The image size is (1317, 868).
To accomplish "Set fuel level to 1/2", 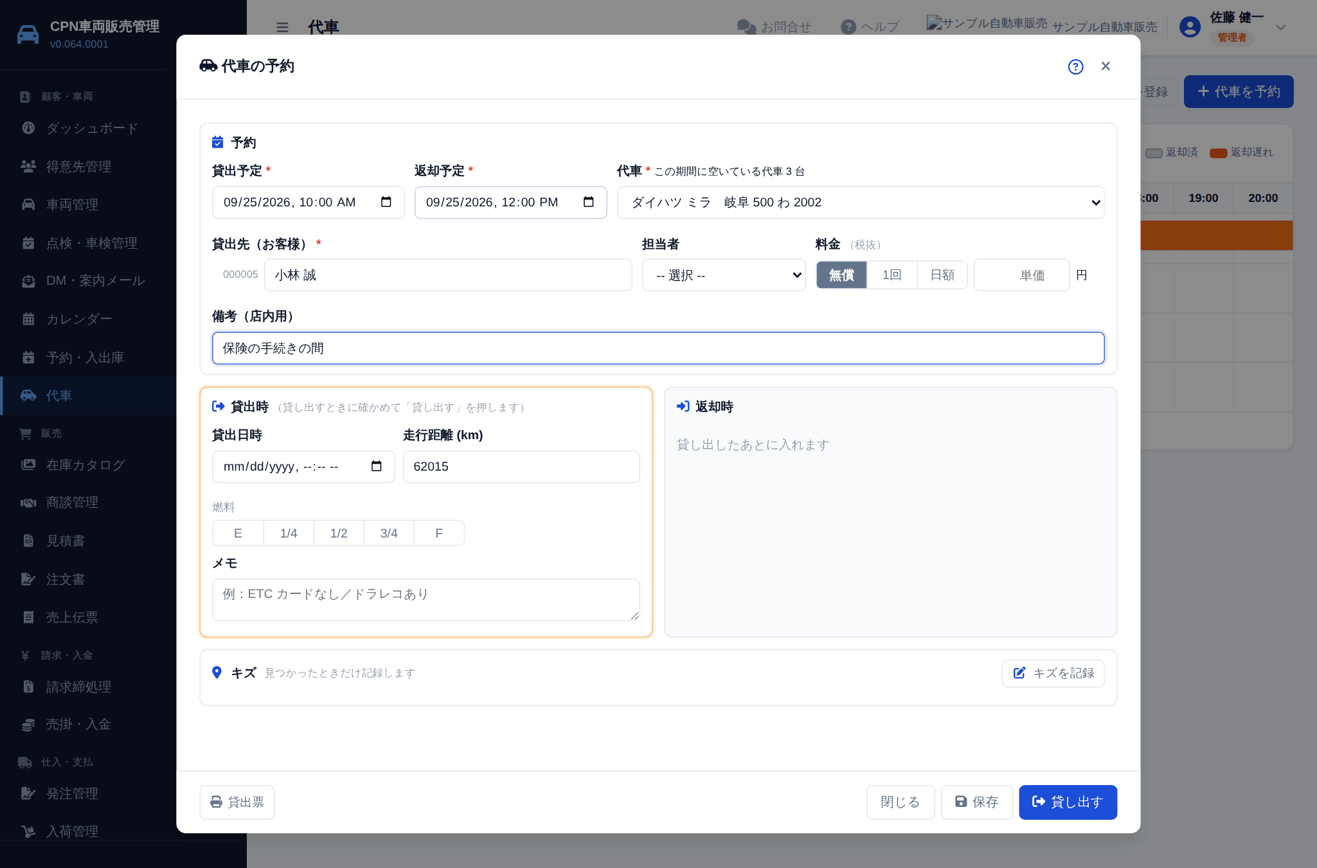I will pos(339,533).
